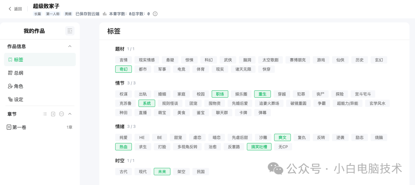415x185 pixels.
Task: Click the 1章 chapter count
Action: click(x=69, y=128)
